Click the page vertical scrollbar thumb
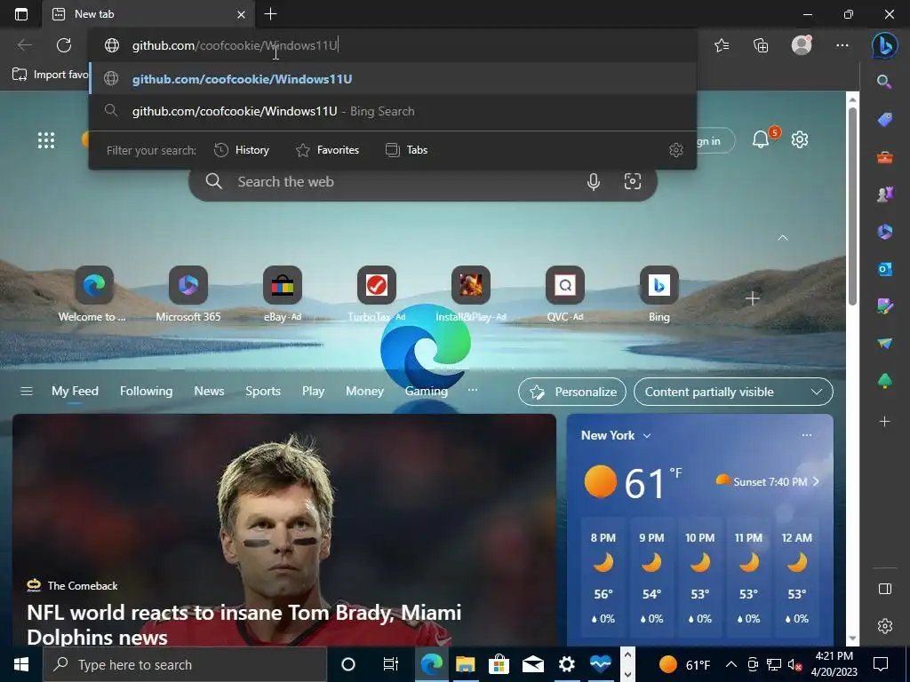 coord(852,206)
